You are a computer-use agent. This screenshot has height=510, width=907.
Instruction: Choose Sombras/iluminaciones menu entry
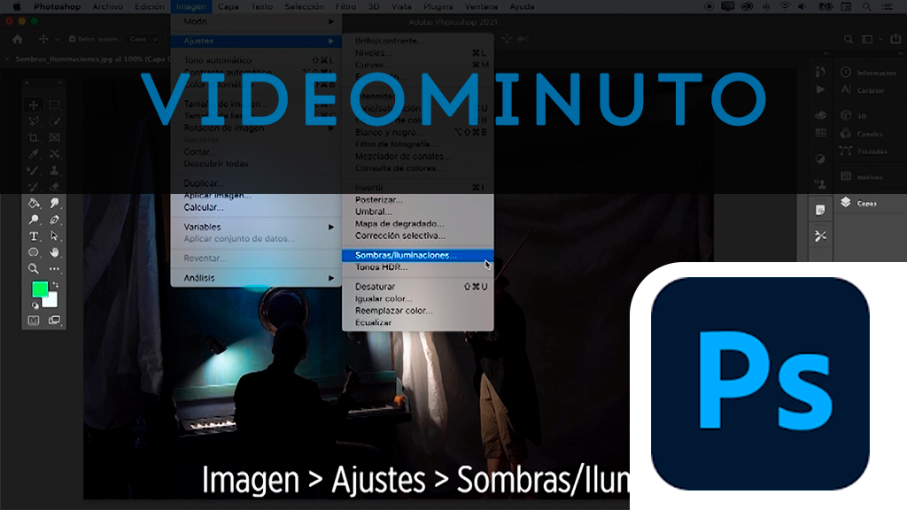coord(406,255)
